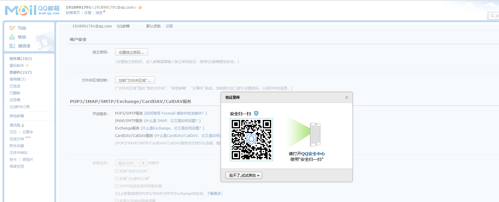Click the 安全扫一扫 label
The image size is (499, 202).
click(x=240, y=114)
